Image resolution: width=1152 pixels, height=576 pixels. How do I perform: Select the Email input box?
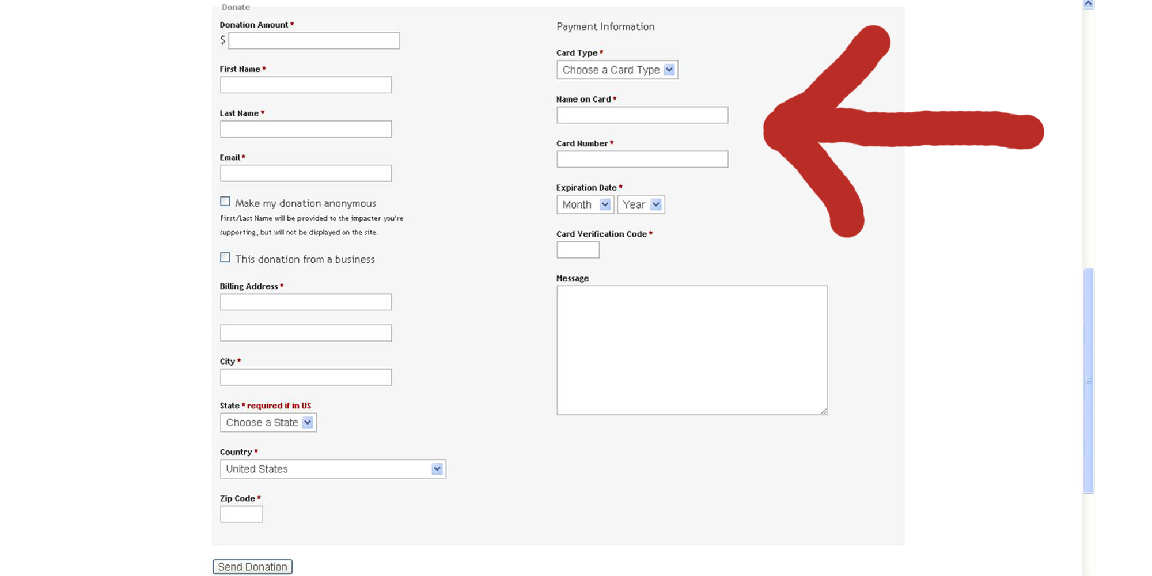(306, 173)
